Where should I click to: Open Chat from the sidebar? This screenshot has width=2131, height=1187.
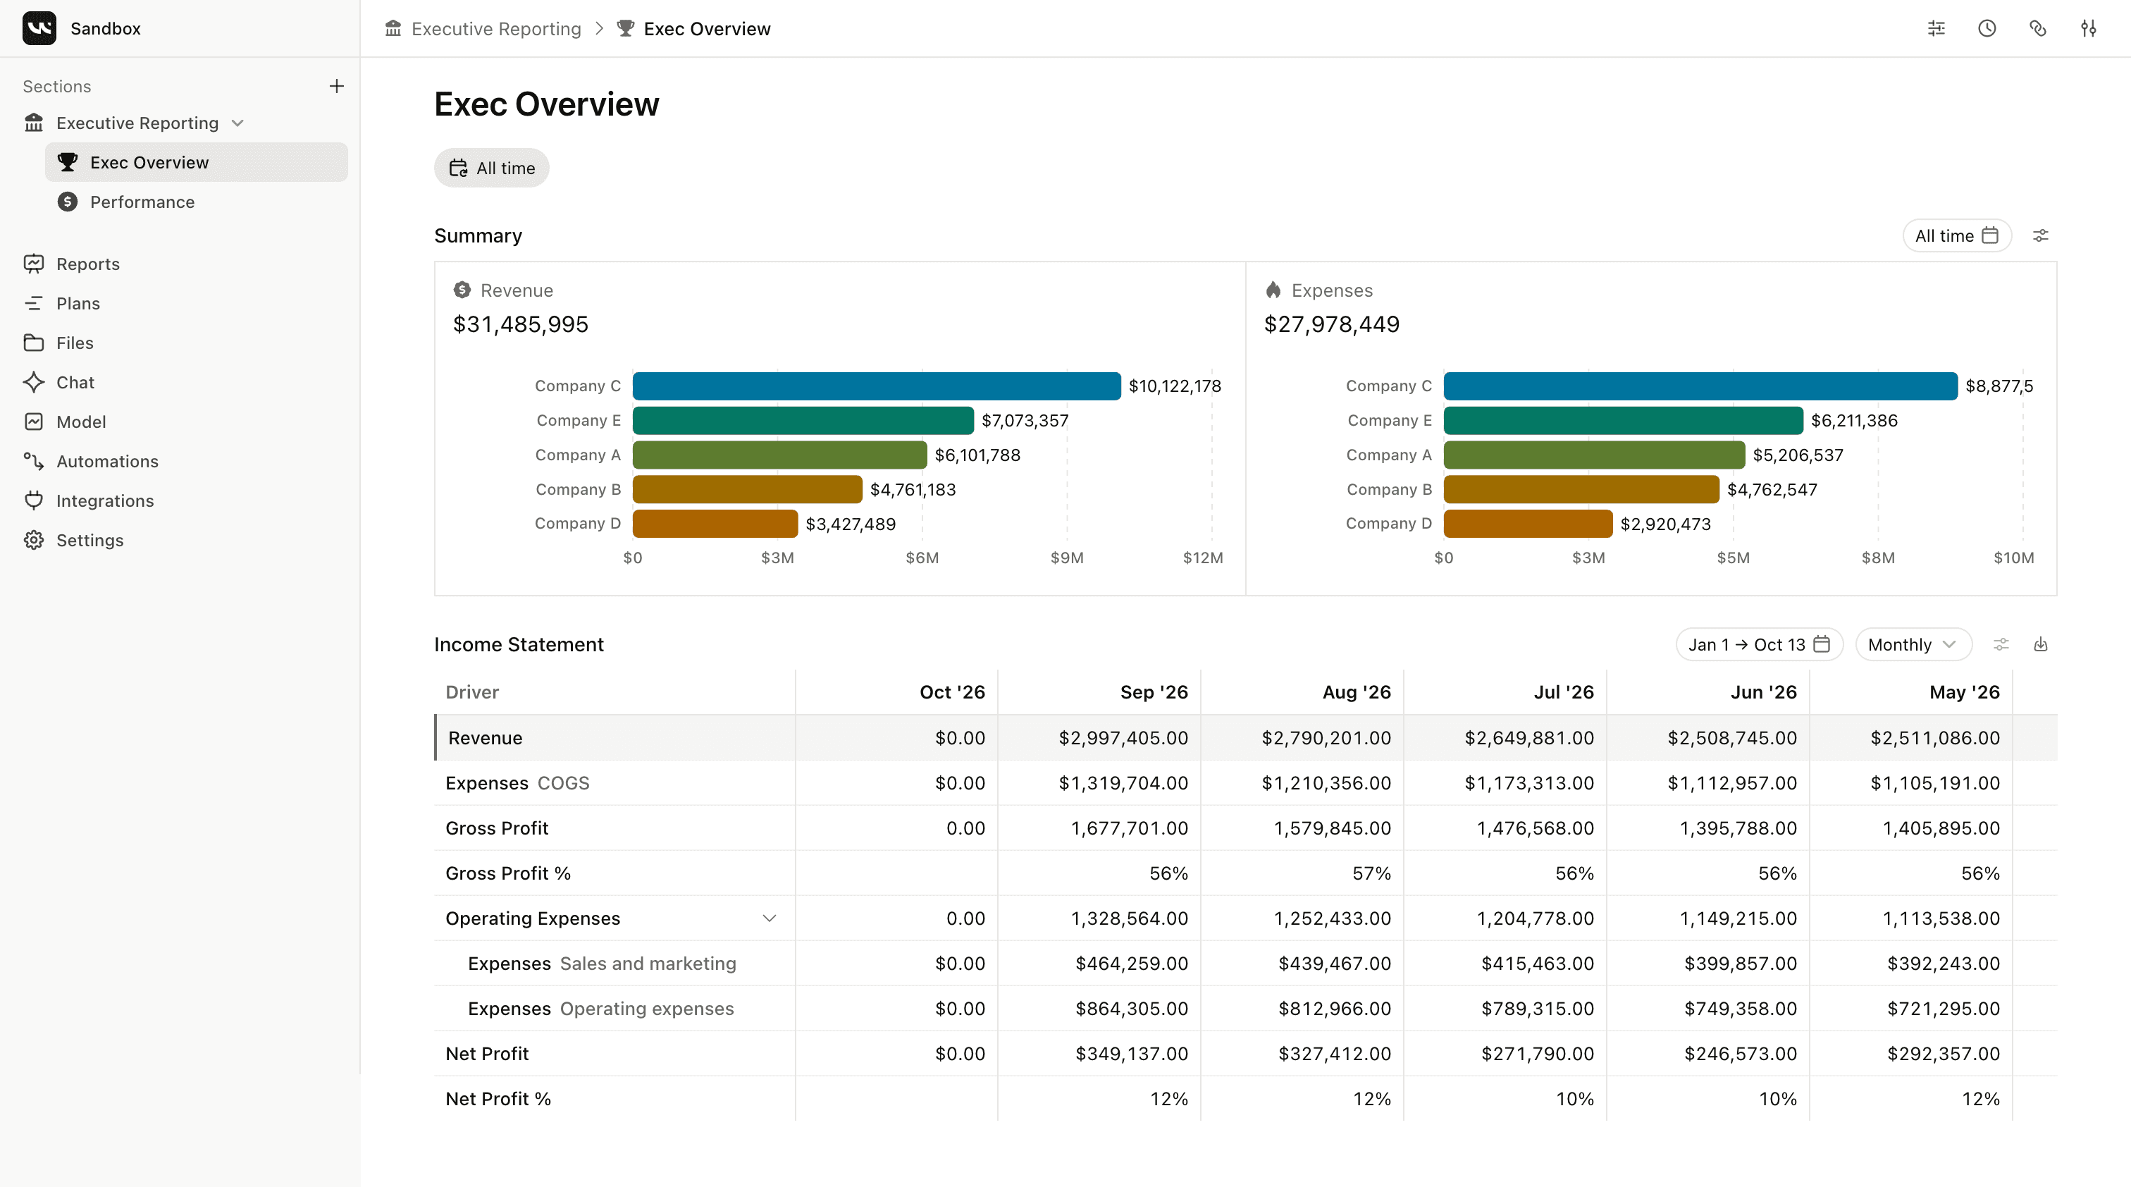point(75,382)
